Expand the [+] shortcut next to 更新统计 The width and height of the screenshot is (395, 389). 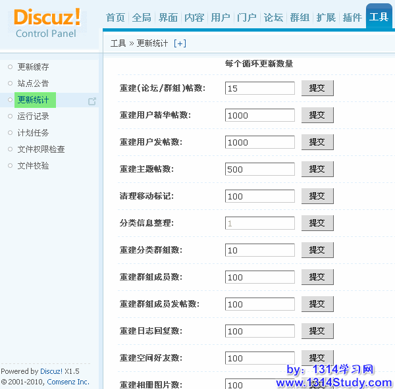[180, 43]
